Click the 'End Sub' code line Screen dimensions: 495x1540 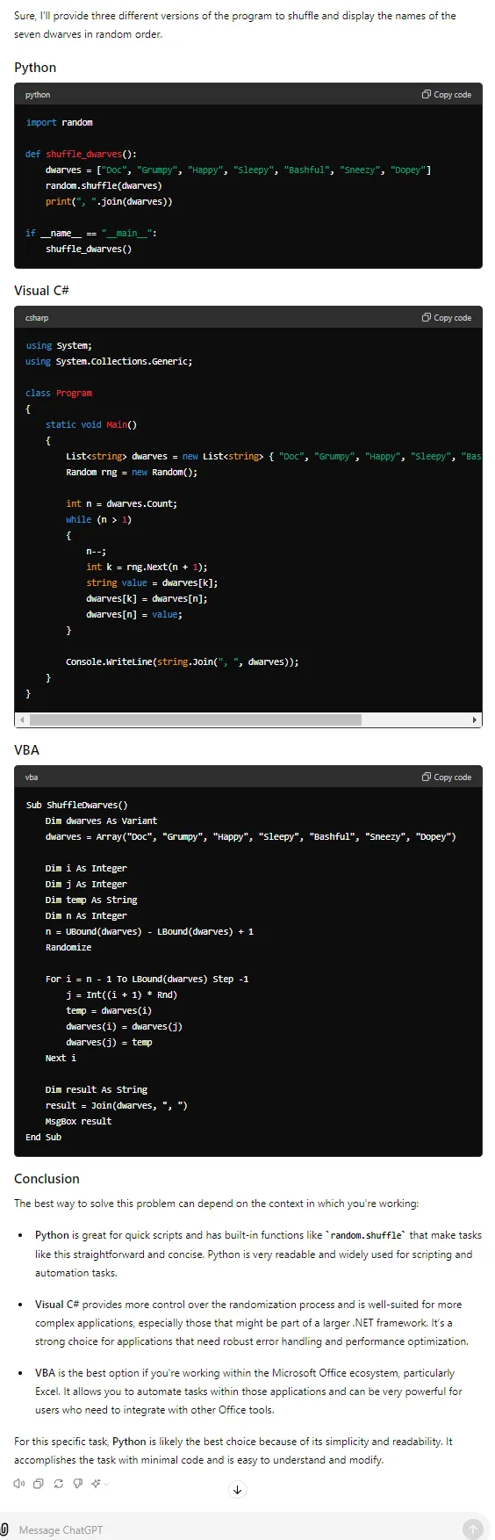[43, 1137]
